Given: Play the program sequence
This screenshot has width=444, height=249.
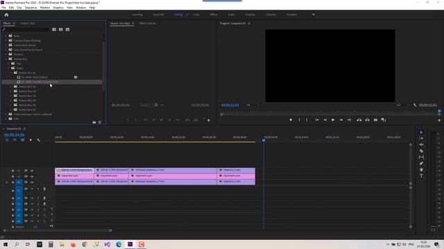Looking at the screenshot, I should (x=333, y=120).
